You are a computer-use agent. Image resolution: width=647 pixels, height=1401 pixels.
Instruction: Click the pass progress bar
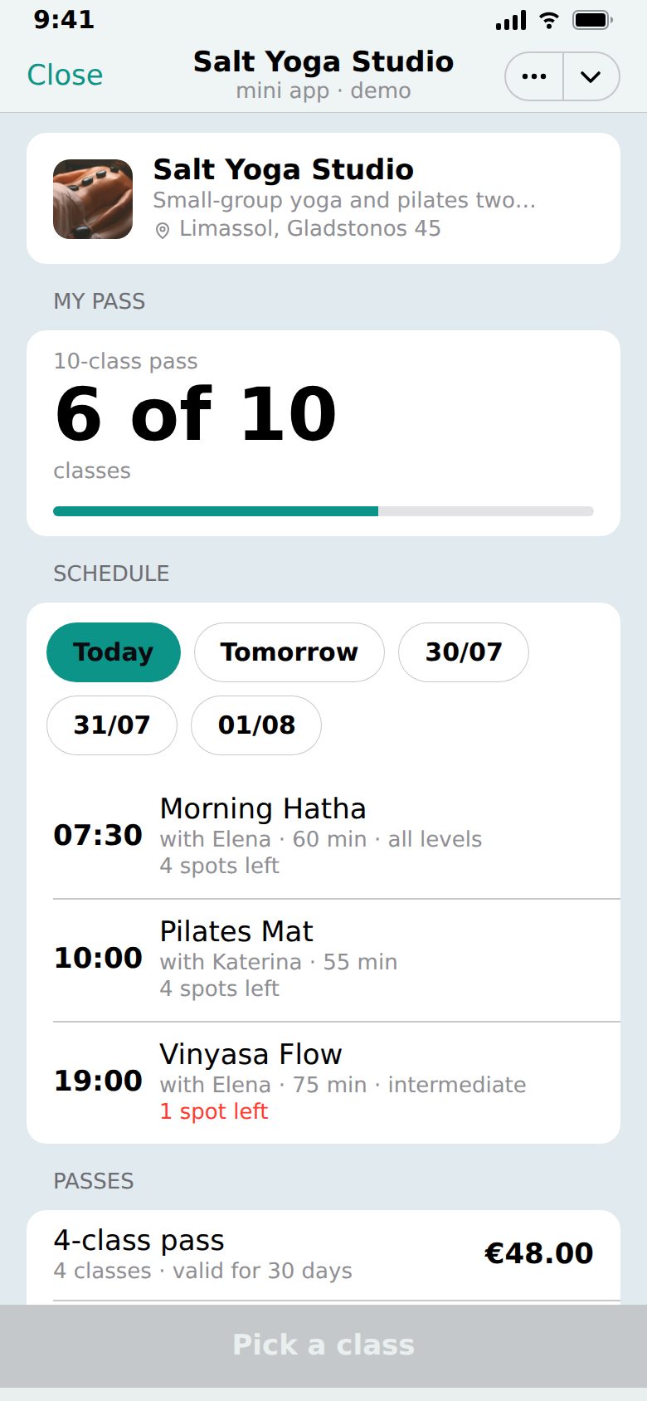click(323, 511)
